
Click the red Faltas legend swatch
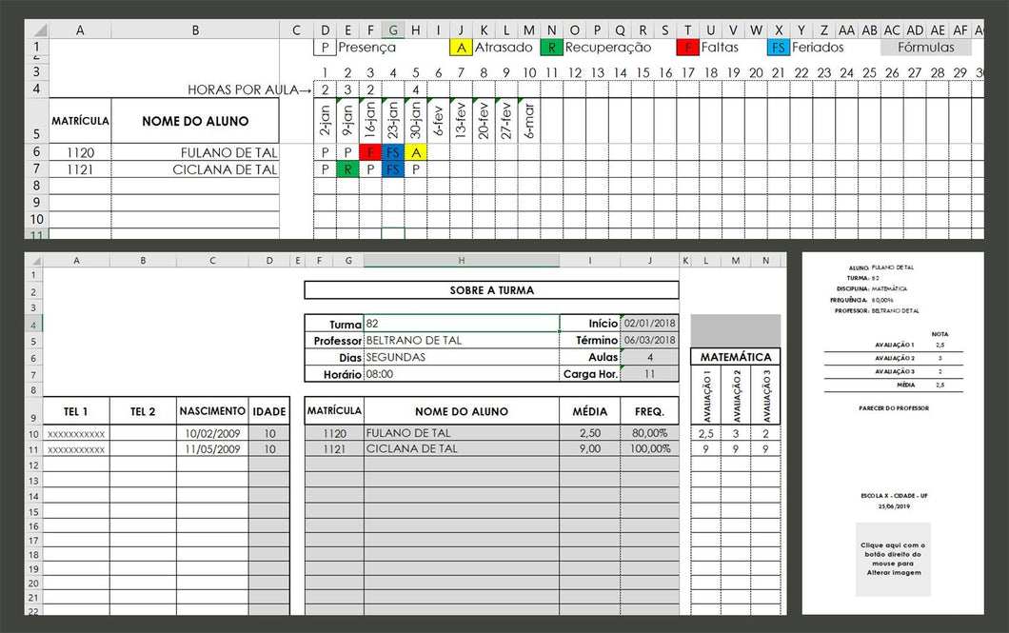coord(687,47)
